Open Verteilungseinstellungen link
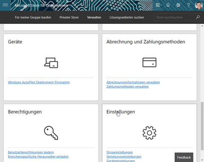 124,156
